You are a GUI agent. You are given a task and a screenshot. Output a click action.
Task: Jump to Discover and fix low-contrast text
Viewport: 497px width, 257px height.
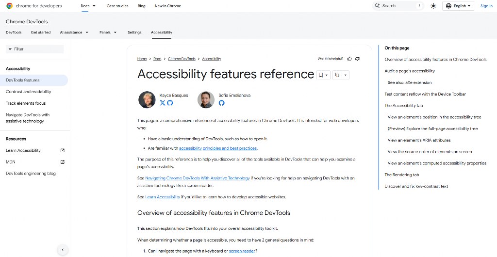[416, 186]
